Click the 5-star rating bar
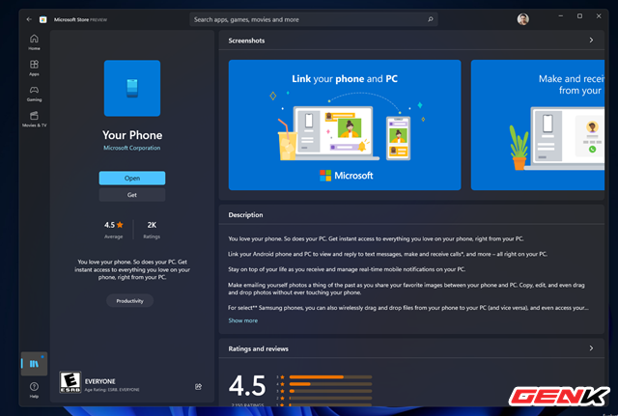Screen dimensions: 618x416 pos(330,377)
